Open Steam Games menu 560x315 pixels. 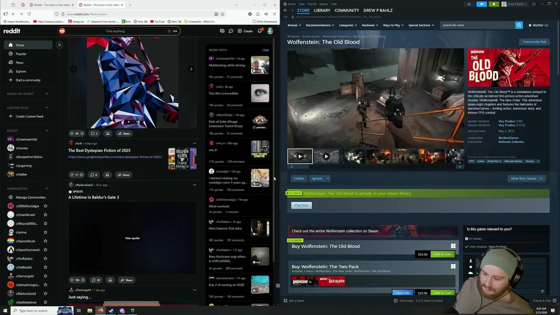(324, 4)
